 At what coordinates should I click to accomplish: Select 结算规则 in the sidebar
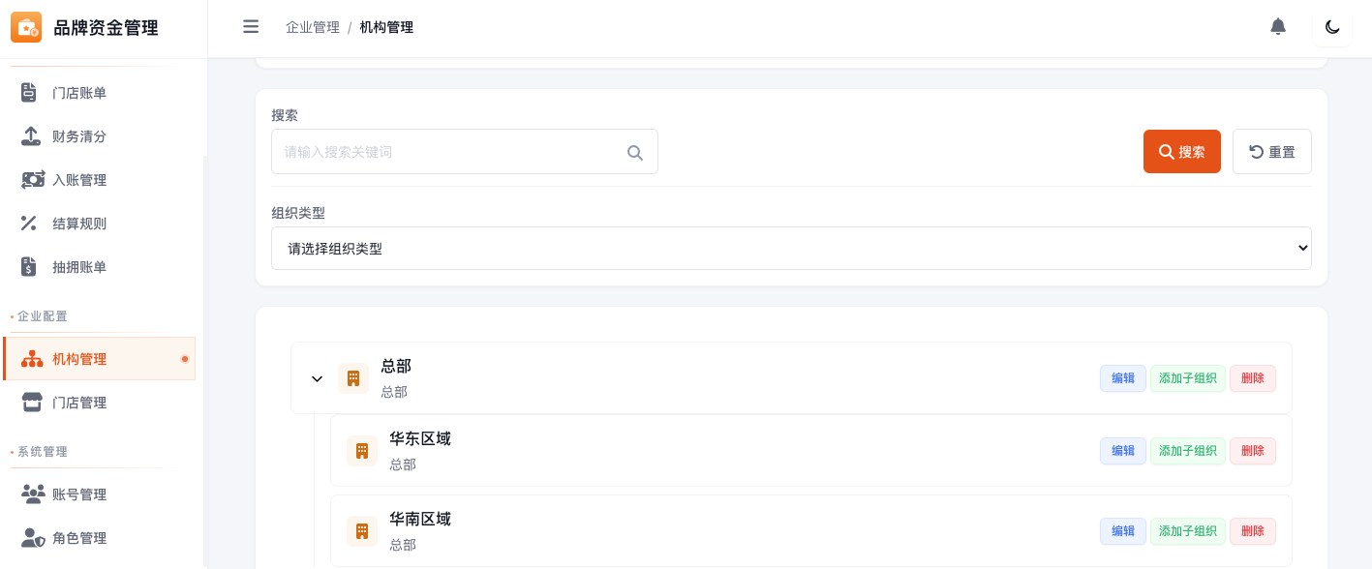79,224
